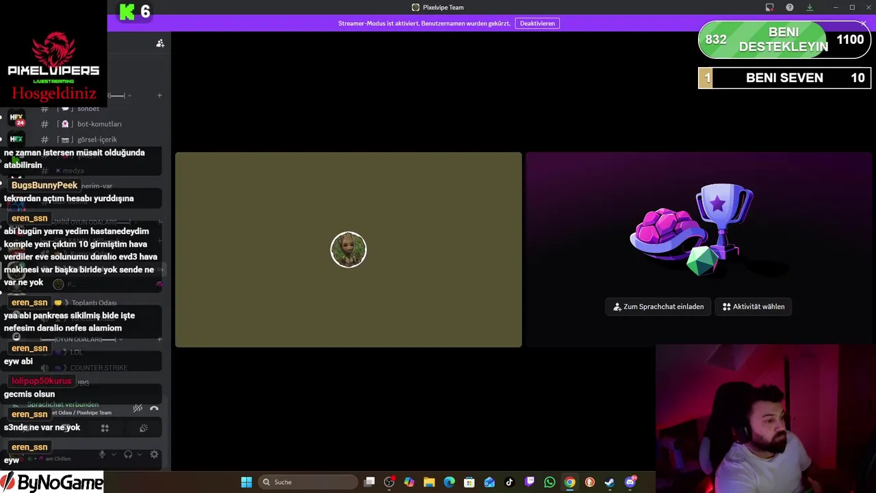
Task: Open the Windows Start menu
Action: click(246, 482)
